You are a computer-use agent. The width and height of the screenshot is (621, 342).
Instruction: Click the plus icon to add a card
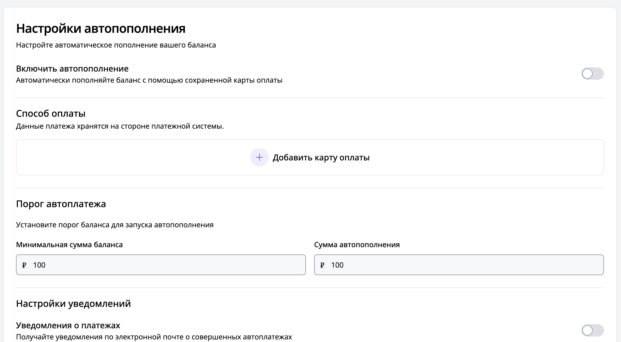tap(259, 157)
